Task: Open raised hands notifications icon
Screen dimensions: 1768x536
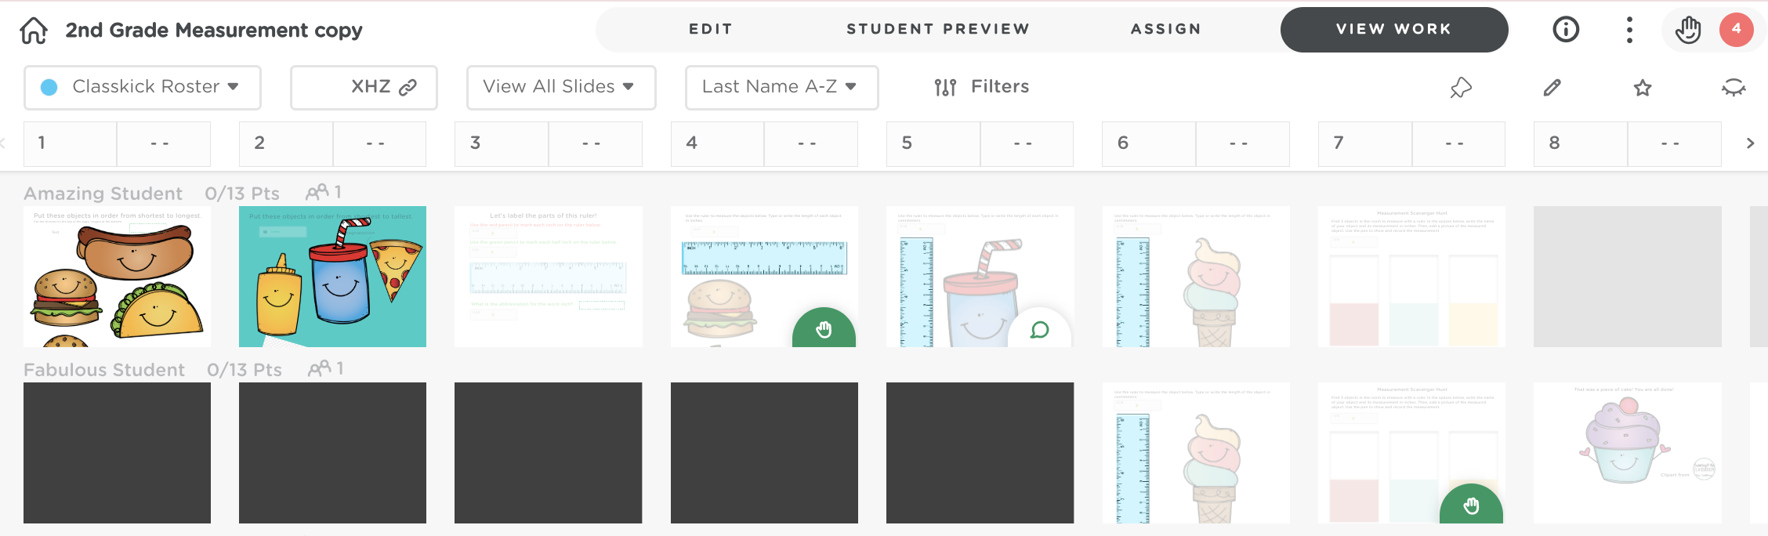Action: tap(1688, 30)
